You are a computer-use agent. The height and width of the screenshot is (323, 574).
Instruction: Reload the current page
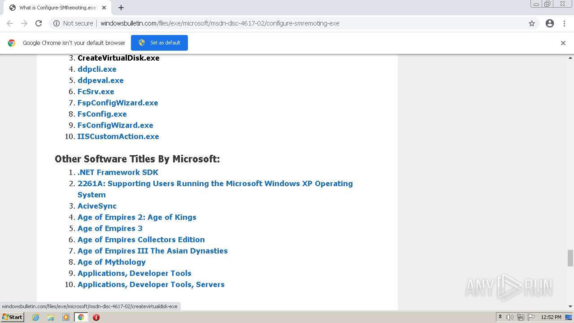tap(39, 23)
